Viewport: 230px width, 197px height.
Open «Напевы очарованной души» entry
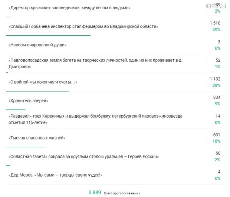pyautogui.click(x=37, y=45)
